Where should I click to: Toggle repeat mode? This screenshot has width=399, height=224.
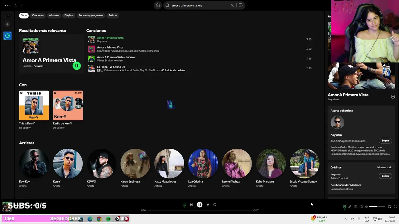215,205
